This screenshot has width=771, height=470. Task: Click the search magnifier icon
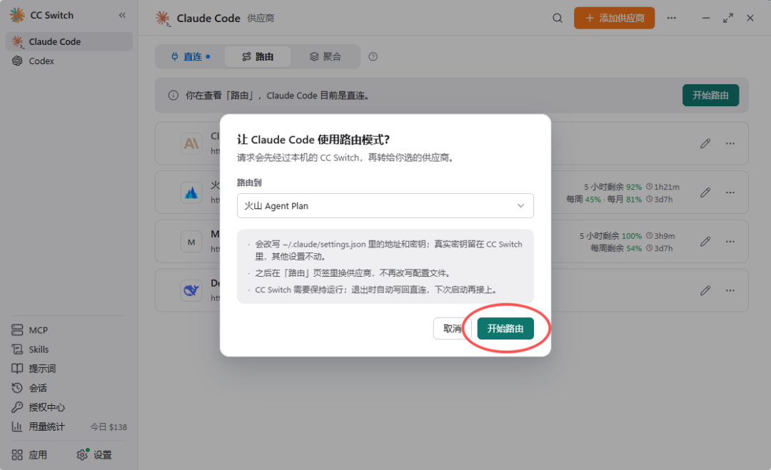click(557, 18)
